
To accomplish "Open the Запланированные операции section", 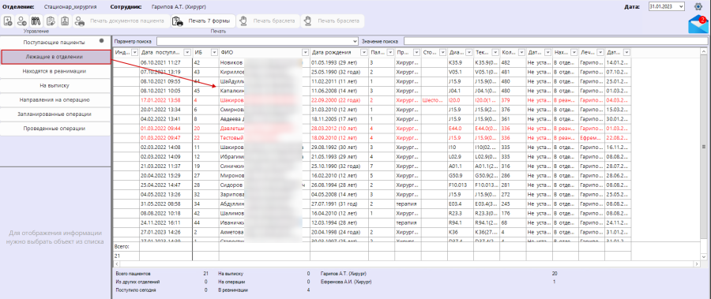I will pyautogui.click(x=55, y=114).
